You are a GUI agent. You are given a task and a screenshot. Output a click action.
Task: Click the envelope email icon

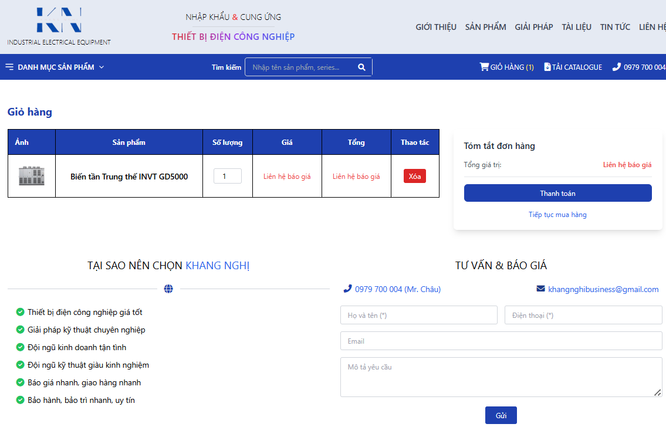(540, 289)
